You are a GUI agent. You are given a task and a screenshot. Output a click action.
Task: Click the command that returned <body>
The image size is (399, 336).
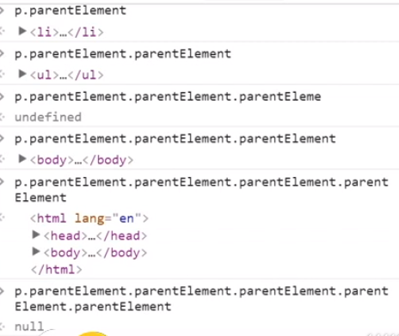tap(175, 139)
